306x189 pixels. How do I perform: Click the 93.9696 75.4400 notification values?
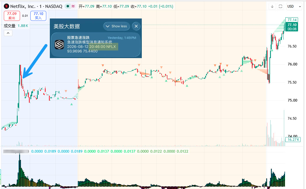(x=82, y=51)
